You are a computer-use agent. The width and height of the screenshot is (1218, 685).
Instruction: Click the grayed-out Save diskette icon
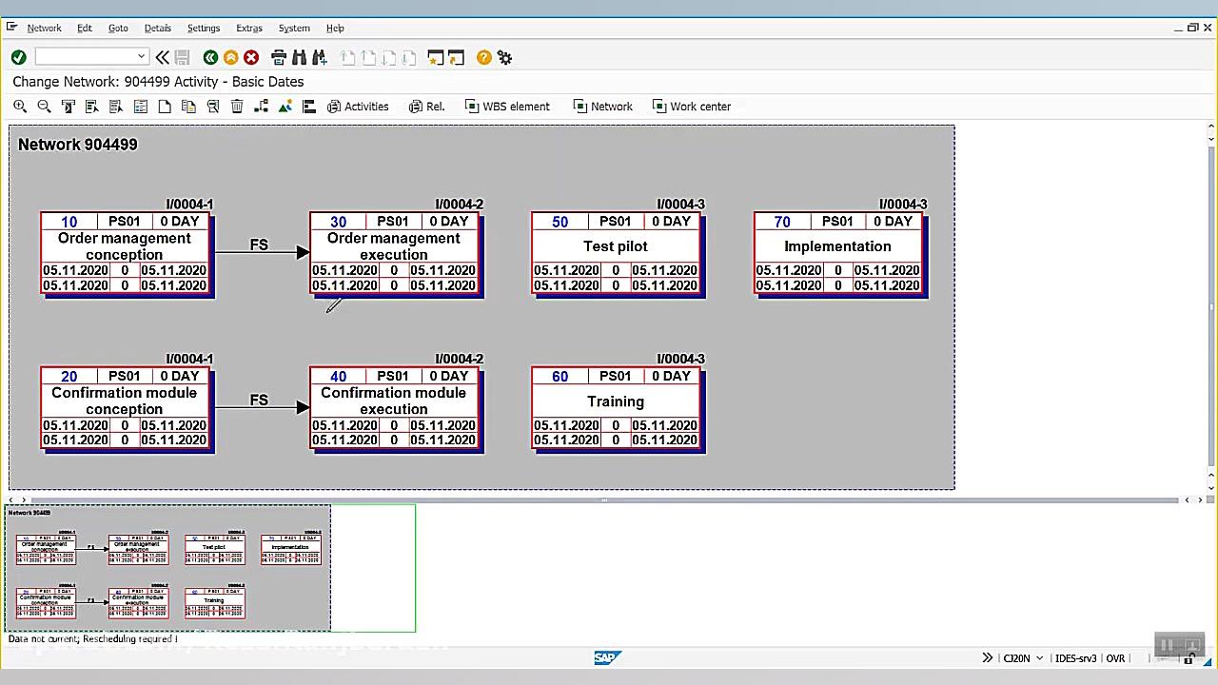pos(183,58)
